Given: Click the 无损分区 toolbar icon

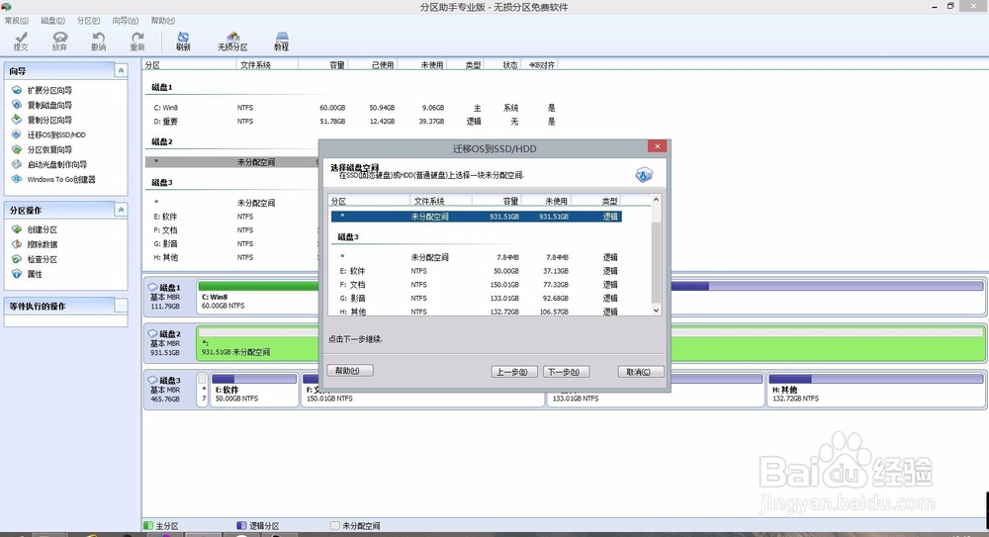Looking at the screenshot, I should [x=232, y=38].
